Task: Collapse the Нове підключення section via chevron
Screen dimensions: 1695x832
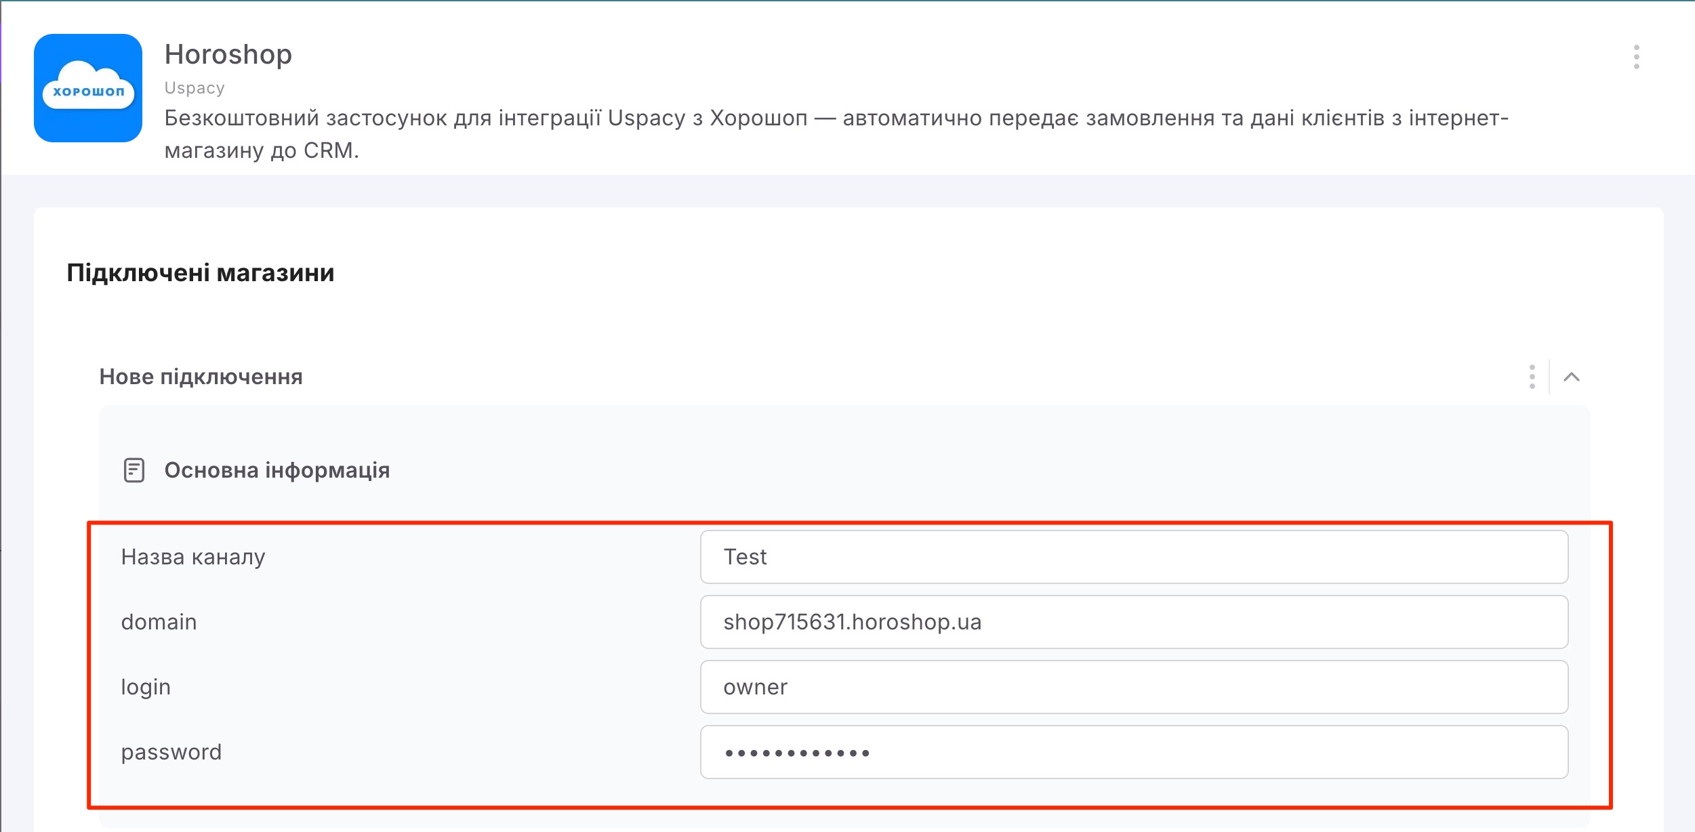Action: coord(1572,377)
